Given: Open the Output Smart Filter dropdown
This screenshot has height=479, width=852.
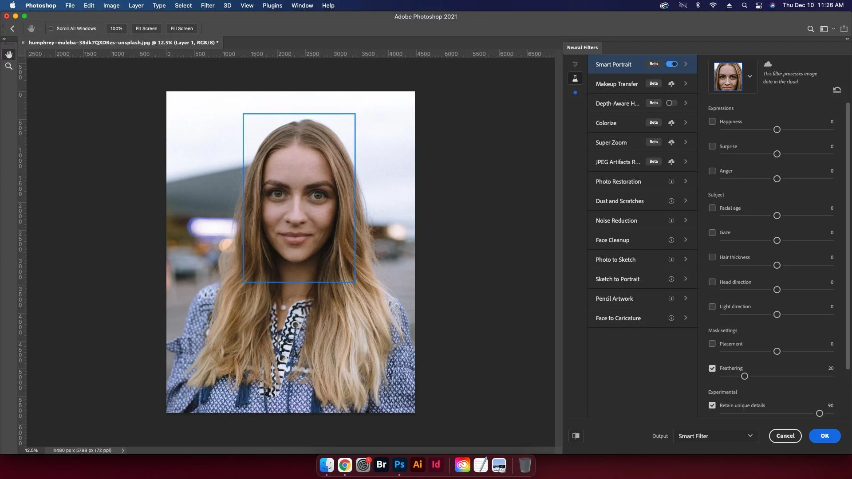Looking at the screenshot, I should click(715, 436).
